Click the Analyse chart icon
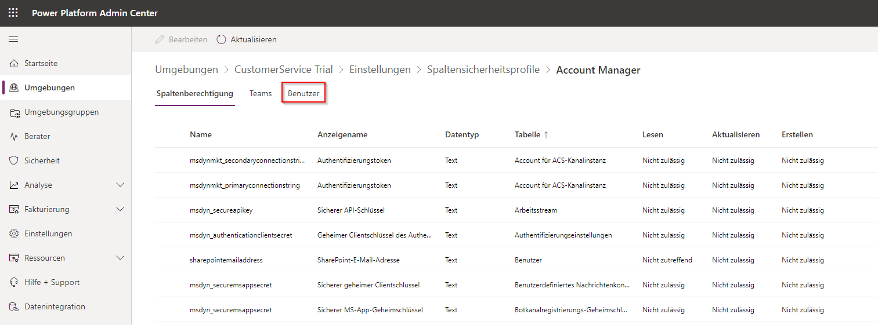Viewport: 878px width, 325px height. (x=14, y=185)
